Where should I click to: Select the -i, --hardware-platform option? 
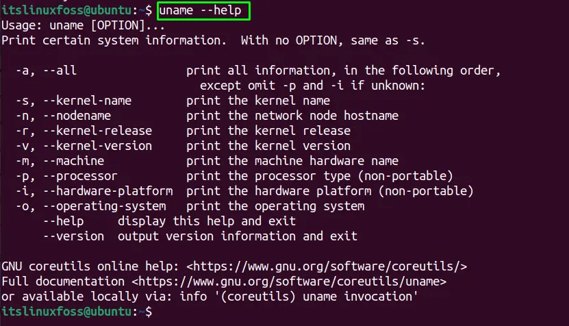click(94, 191)
